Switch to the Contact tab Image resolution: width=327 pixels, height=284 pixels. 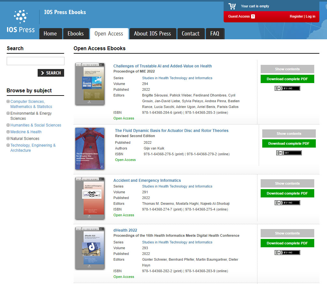(x=191, y=34)
